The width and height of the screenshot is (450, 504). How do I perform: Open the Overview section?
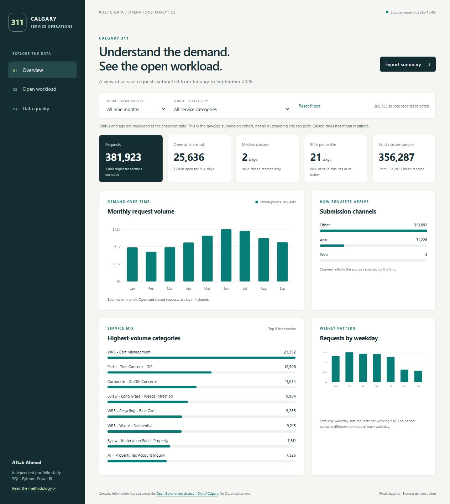[42, 70]
